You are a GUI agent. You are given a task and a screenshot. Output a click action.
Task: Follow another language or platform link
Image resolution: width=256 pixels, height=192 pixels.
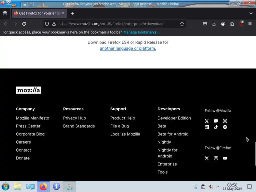tap(128, 48)
